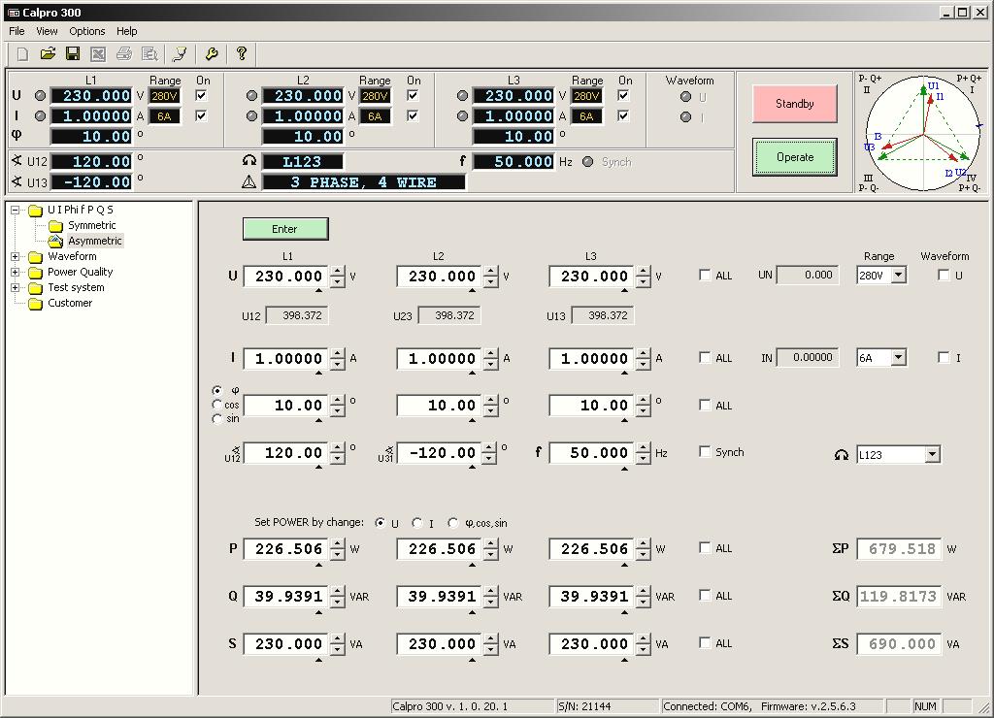Image resolution: width=994 pixels, height=718 pixels.
Task: Select the φ,cos,sin power change radio button
Action: tap(452, 523)
